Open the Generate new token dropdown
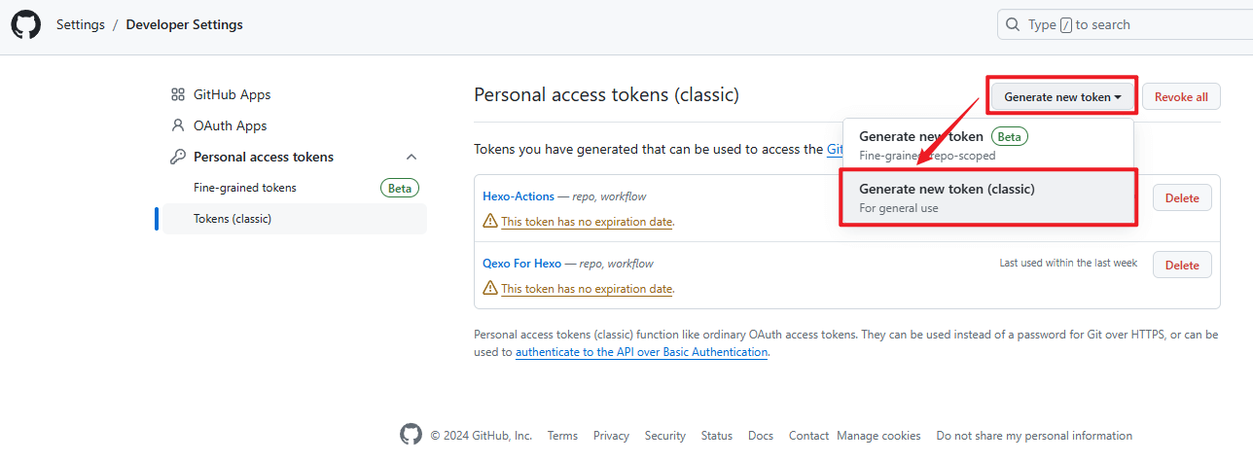The height and width of the screenshot is (462, 1253). click(x=1062, y=97)
